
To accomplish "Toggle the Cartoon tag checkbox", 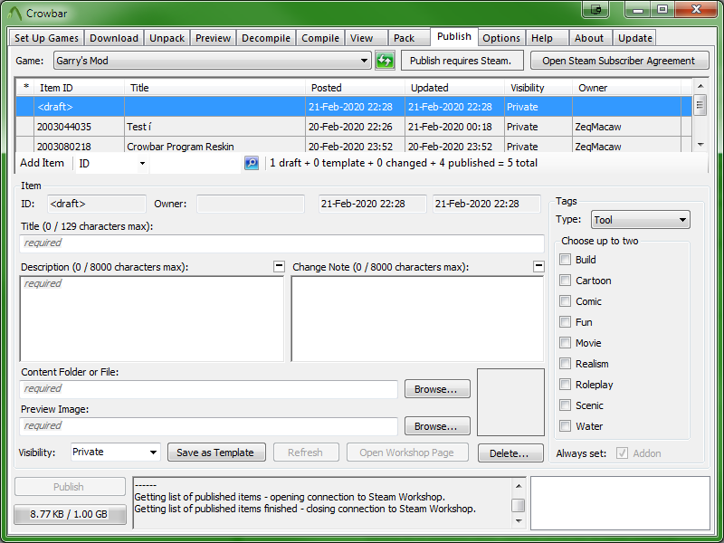I will (565, 281).
